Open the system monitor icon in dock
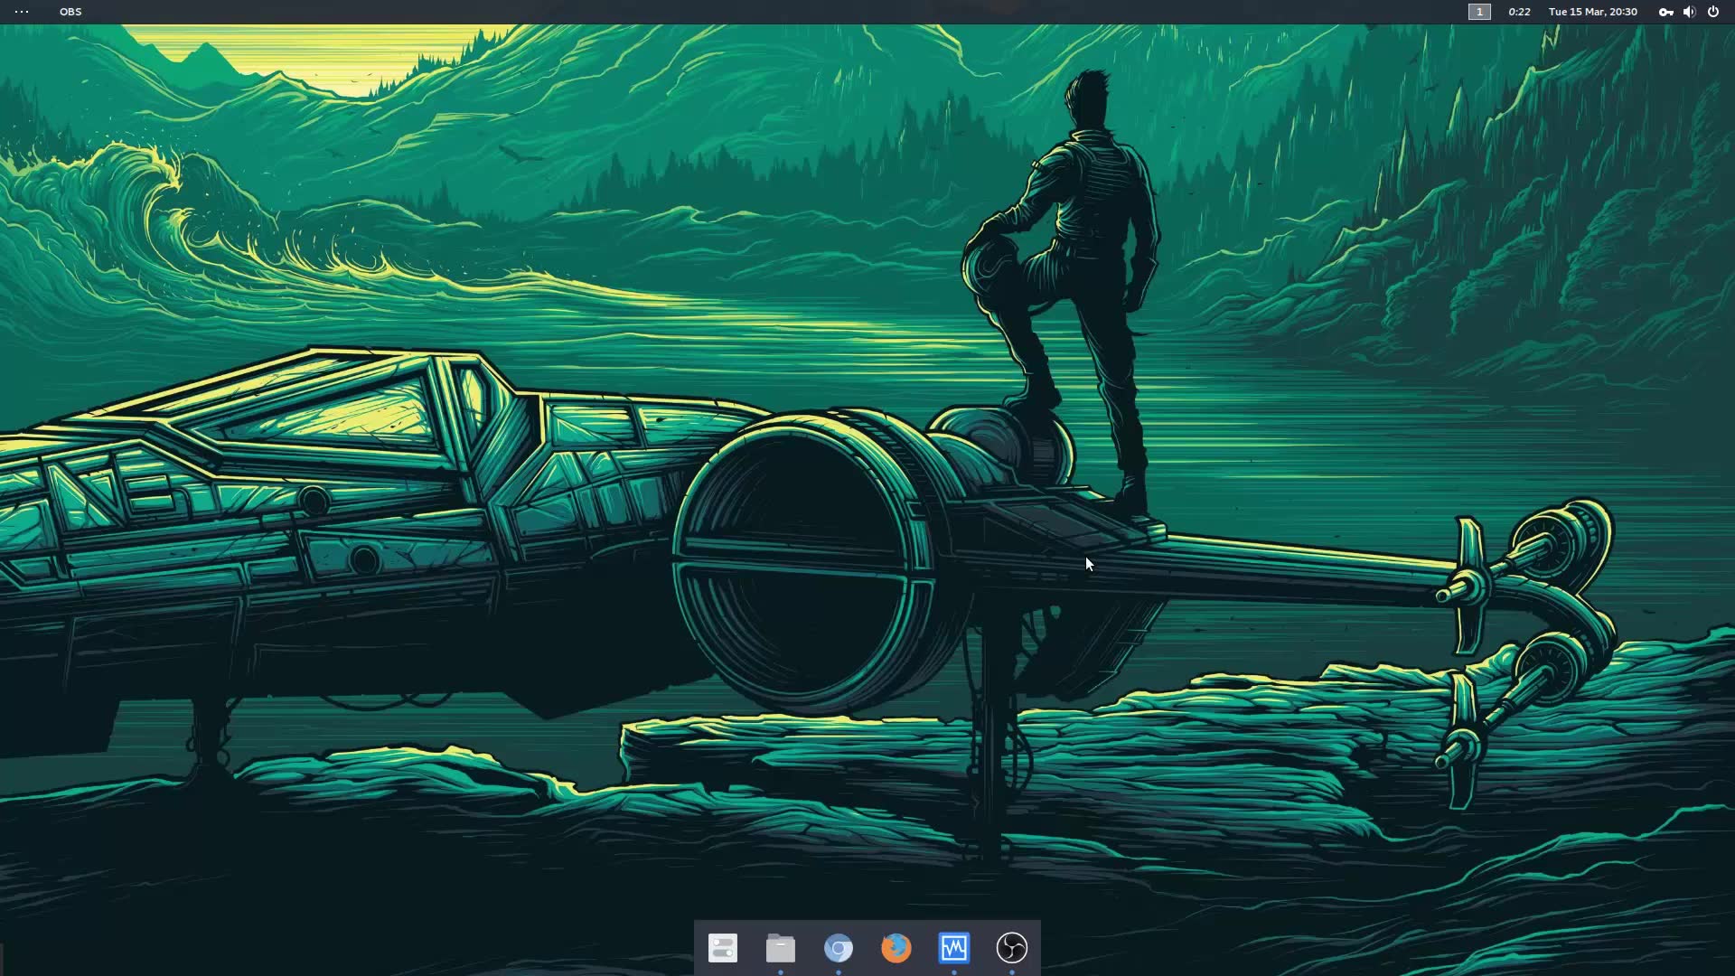This screenshot has height=976, width=1735. (954, 948)
